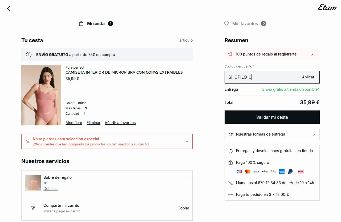Click the American Express icon
Screen dimensions: 341x222
coord(282,172)
